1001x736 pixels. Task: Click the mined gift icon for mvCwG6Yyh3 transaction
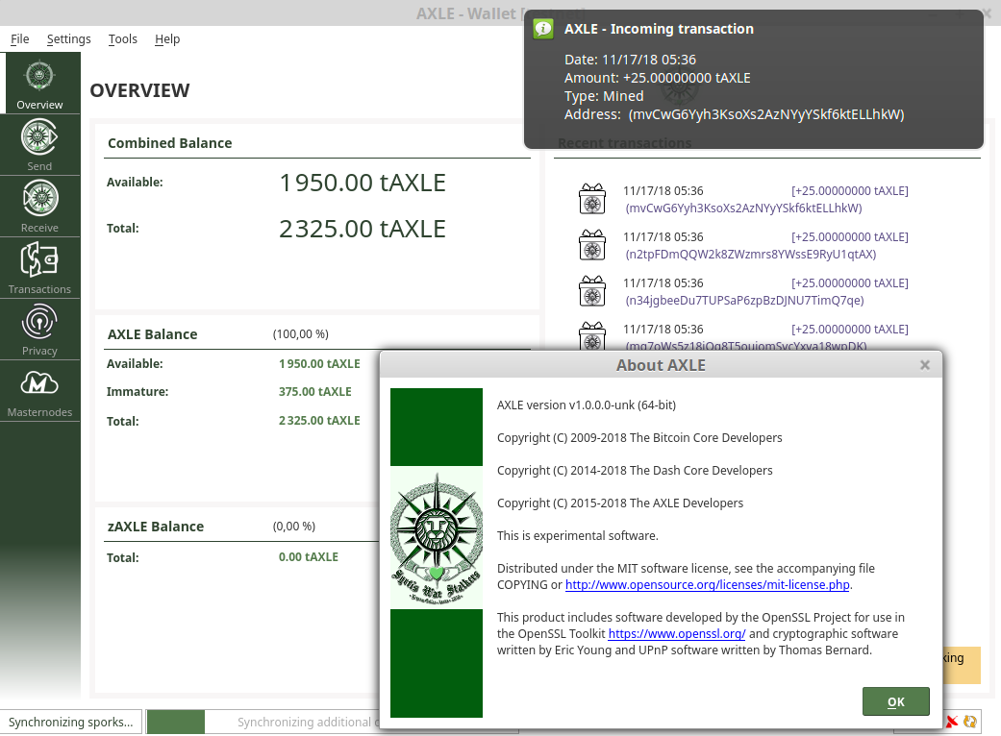click(592, 199)
